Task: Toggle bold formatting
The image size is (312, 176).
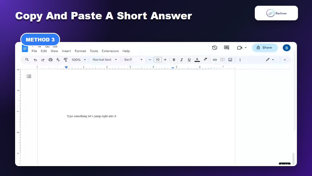Action: [174, 60]
